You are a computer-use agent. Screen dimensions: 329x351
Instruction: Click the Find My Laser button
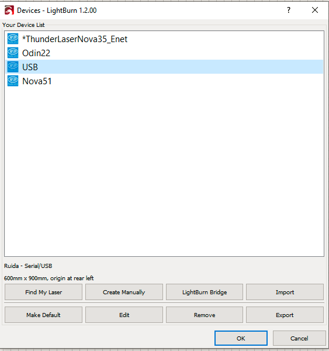(x=43, y=292)
